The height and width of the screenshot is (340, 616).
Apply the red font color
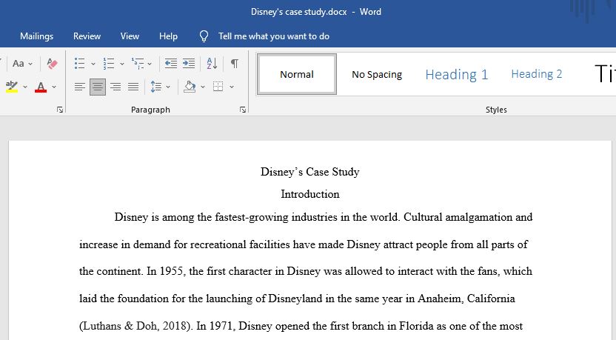tap(41, 87)
